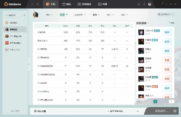
Task: Open the user avatar in title bar
Action: click(150, 4)
